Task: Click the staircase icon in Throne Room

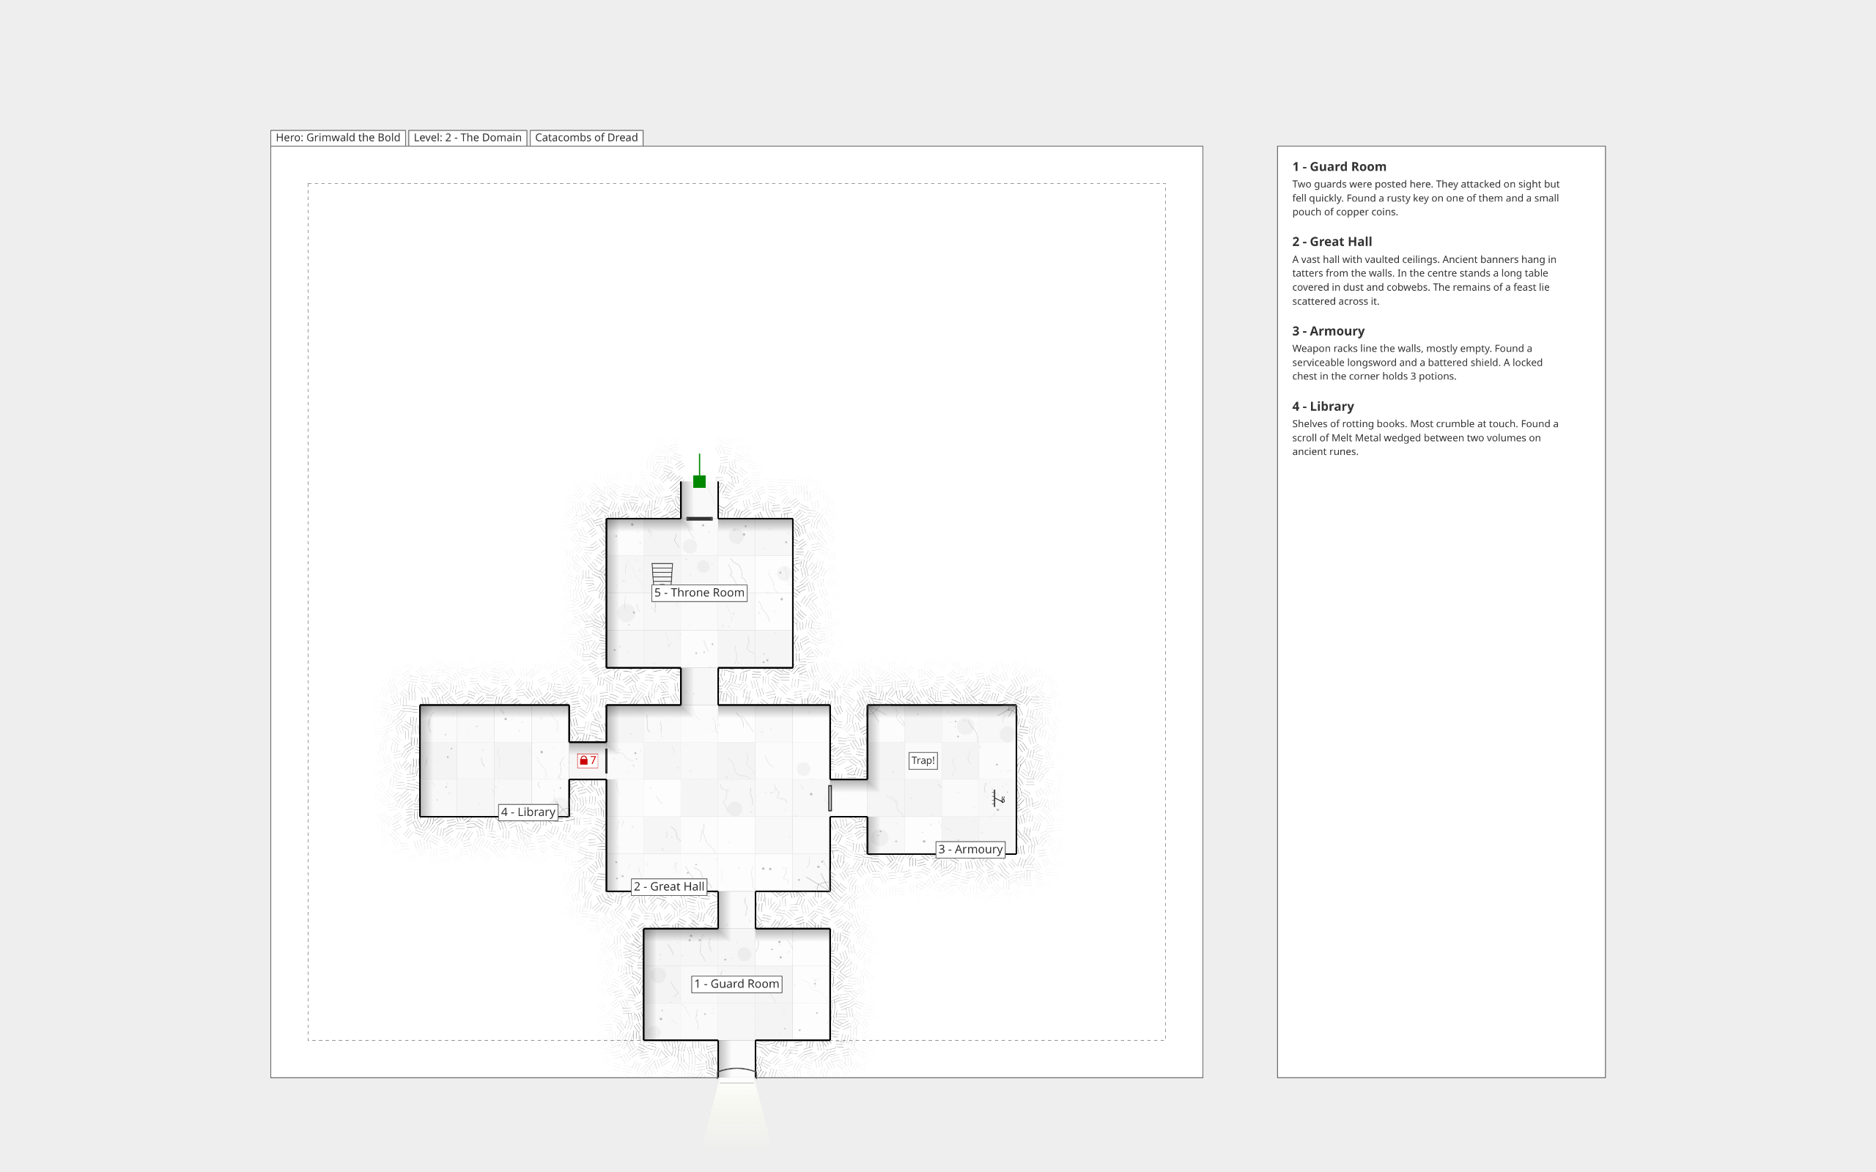Action: tap(662, 573)
